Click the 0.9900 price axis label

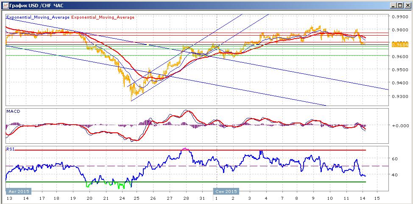tap(399, 17)
